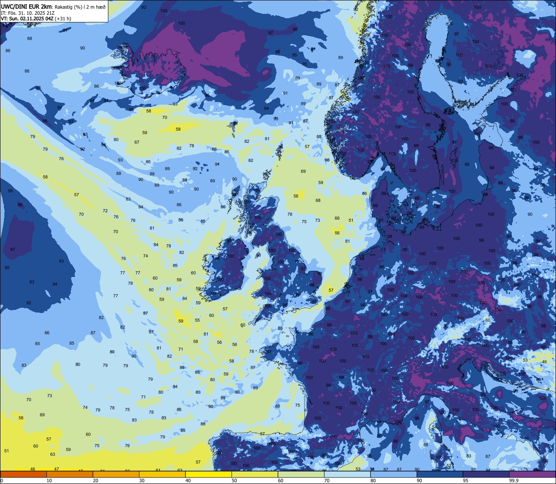Click the 20–30 amber legend swatch

pos(116,474)
